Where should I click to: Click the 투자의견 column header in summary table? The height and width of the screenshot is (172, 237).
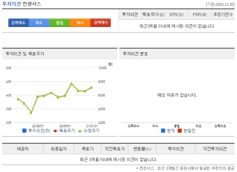click(130, 15)
